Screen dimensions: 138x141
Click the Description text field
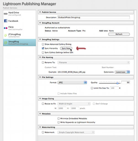click(x=94, y=17)
